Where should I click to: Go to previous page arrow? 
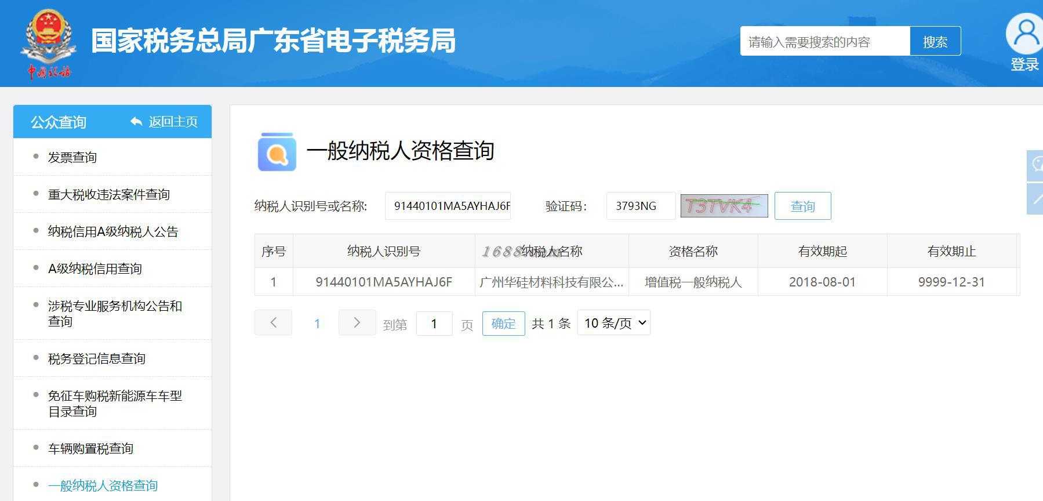point(273,322)
